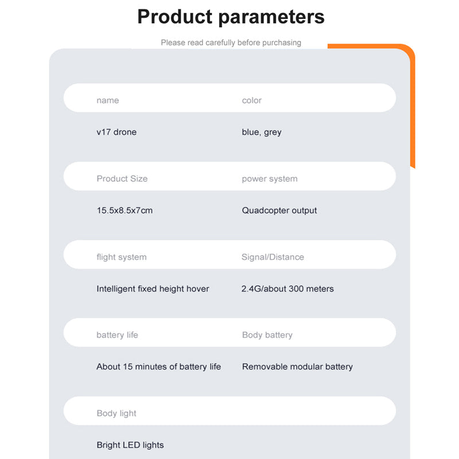Select the "Product Size" header label
459x459 pixels.
click(122, 178)
